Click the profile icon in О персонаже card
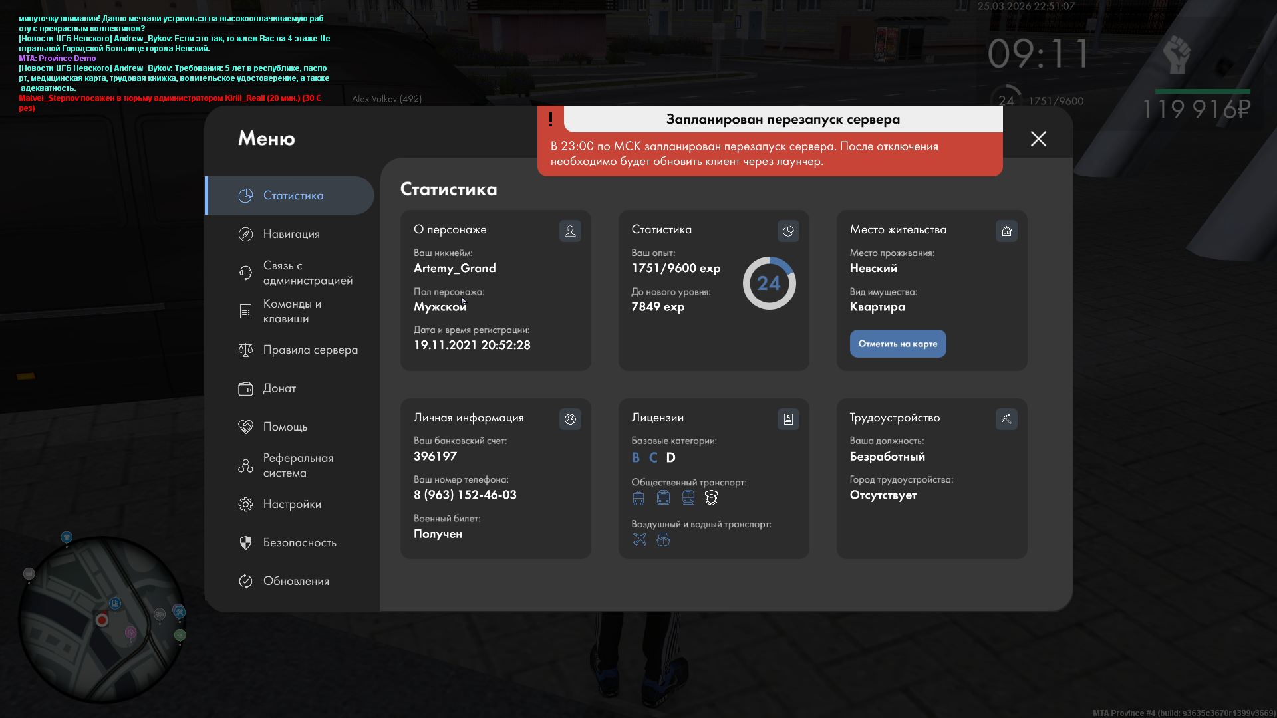Image resolution: width=1277 pixels, height=718 pixels. (x=570, y=231)
